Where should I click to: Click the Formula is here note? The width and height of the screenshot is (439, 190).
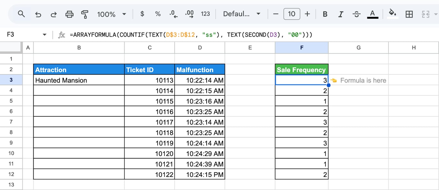click(363, 80)
